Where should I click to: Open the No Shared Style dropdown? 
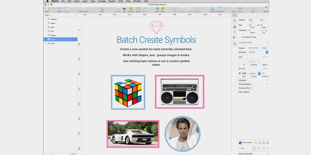coord(253,43)
